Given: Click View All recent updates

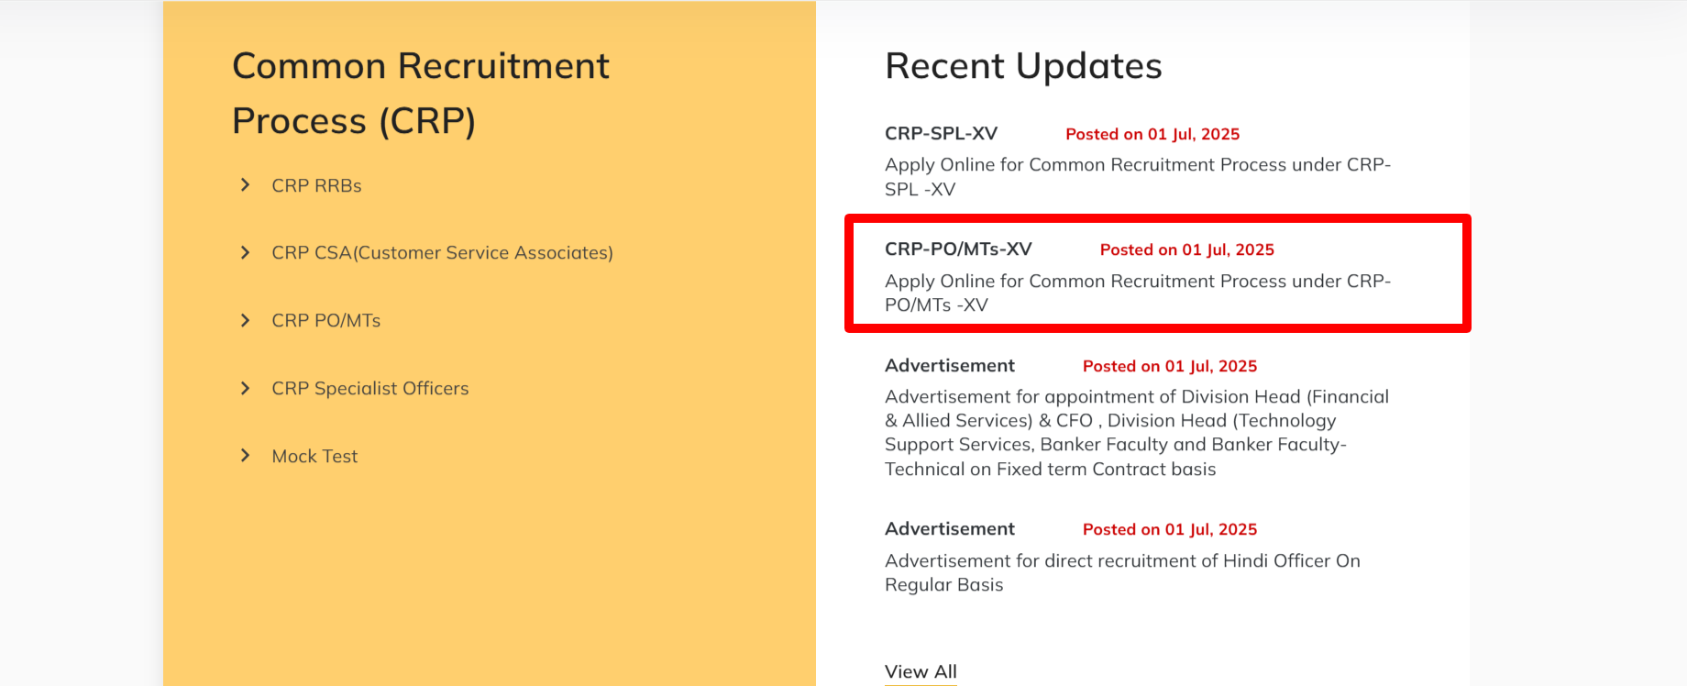Looking at the screenshot, I should click(x=921, y=671).
